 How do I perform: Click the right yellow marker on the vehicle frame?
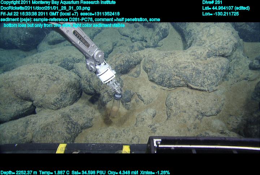[x=126, y=149]
